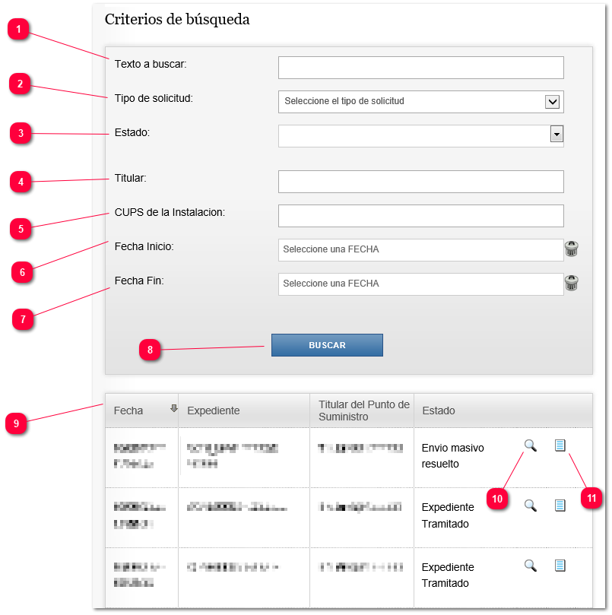Select the Envio masivo resuelto status text
Image resolution: width=612 pixels, height=615 pixels.
[452, 456]
